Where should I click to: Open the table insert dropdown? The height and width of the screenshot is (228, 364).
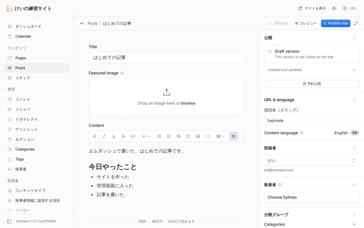(220, 136)
